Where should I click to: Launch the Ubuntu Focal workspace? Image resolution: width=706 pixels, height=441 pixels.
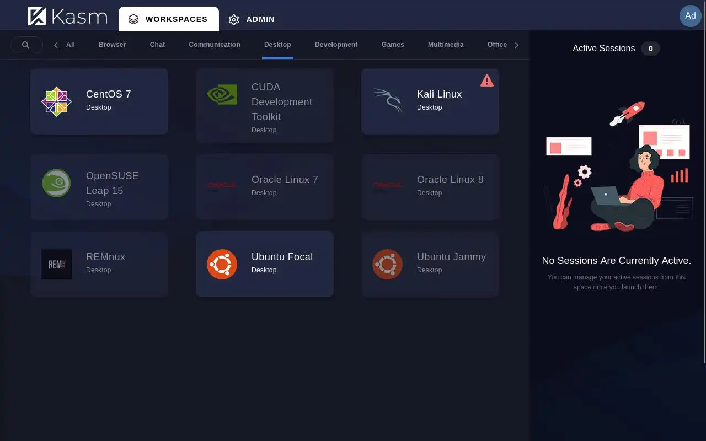click(x=265, y=264)
